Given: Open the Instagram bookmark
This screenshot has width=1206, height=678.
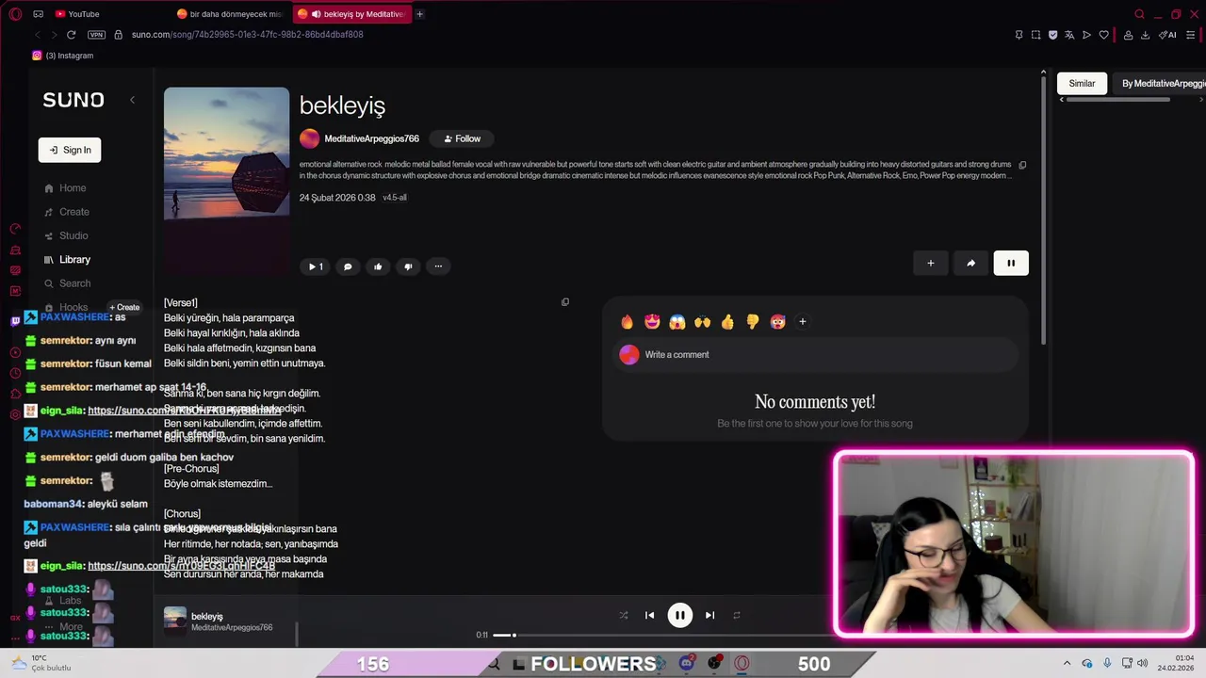Looking at the screenshot, I should [x=63, y=56].
